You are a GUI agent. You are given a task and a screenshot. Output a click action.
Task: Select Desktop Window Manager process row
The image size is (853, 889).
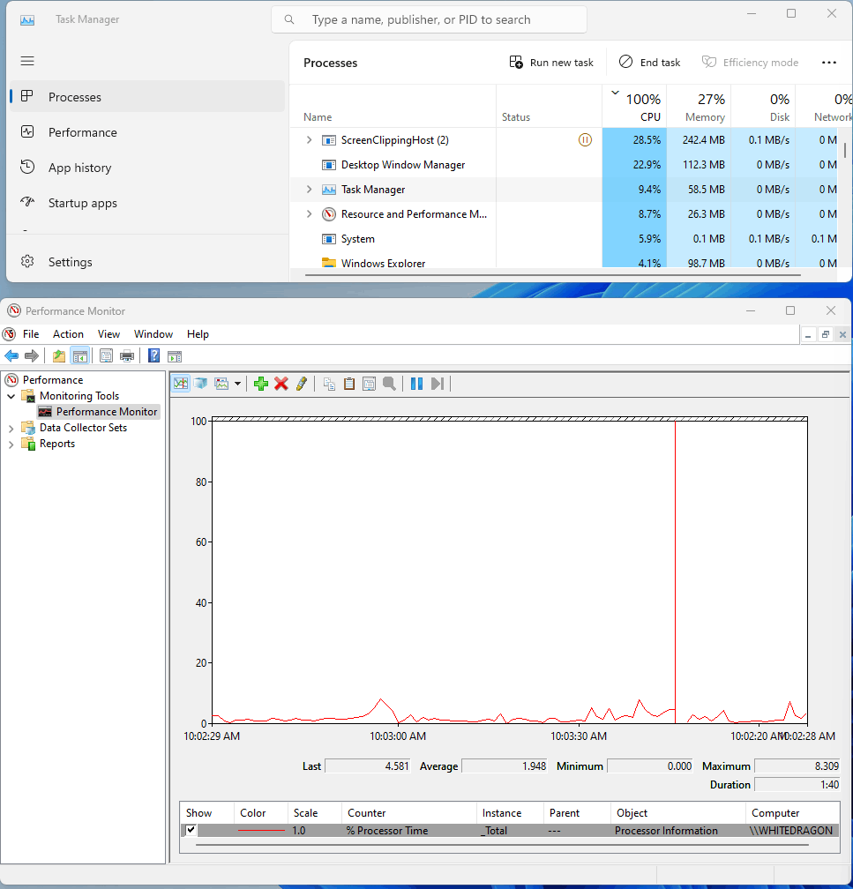(563, 164)
